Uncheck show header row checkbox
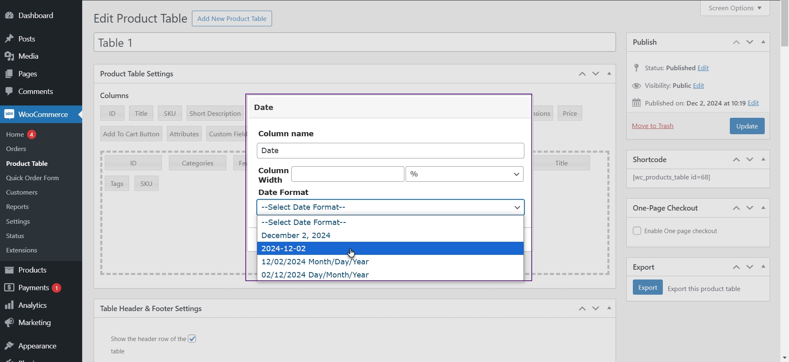Image resolution: width=789 pixels, height=362 pixels. (192, 339)
